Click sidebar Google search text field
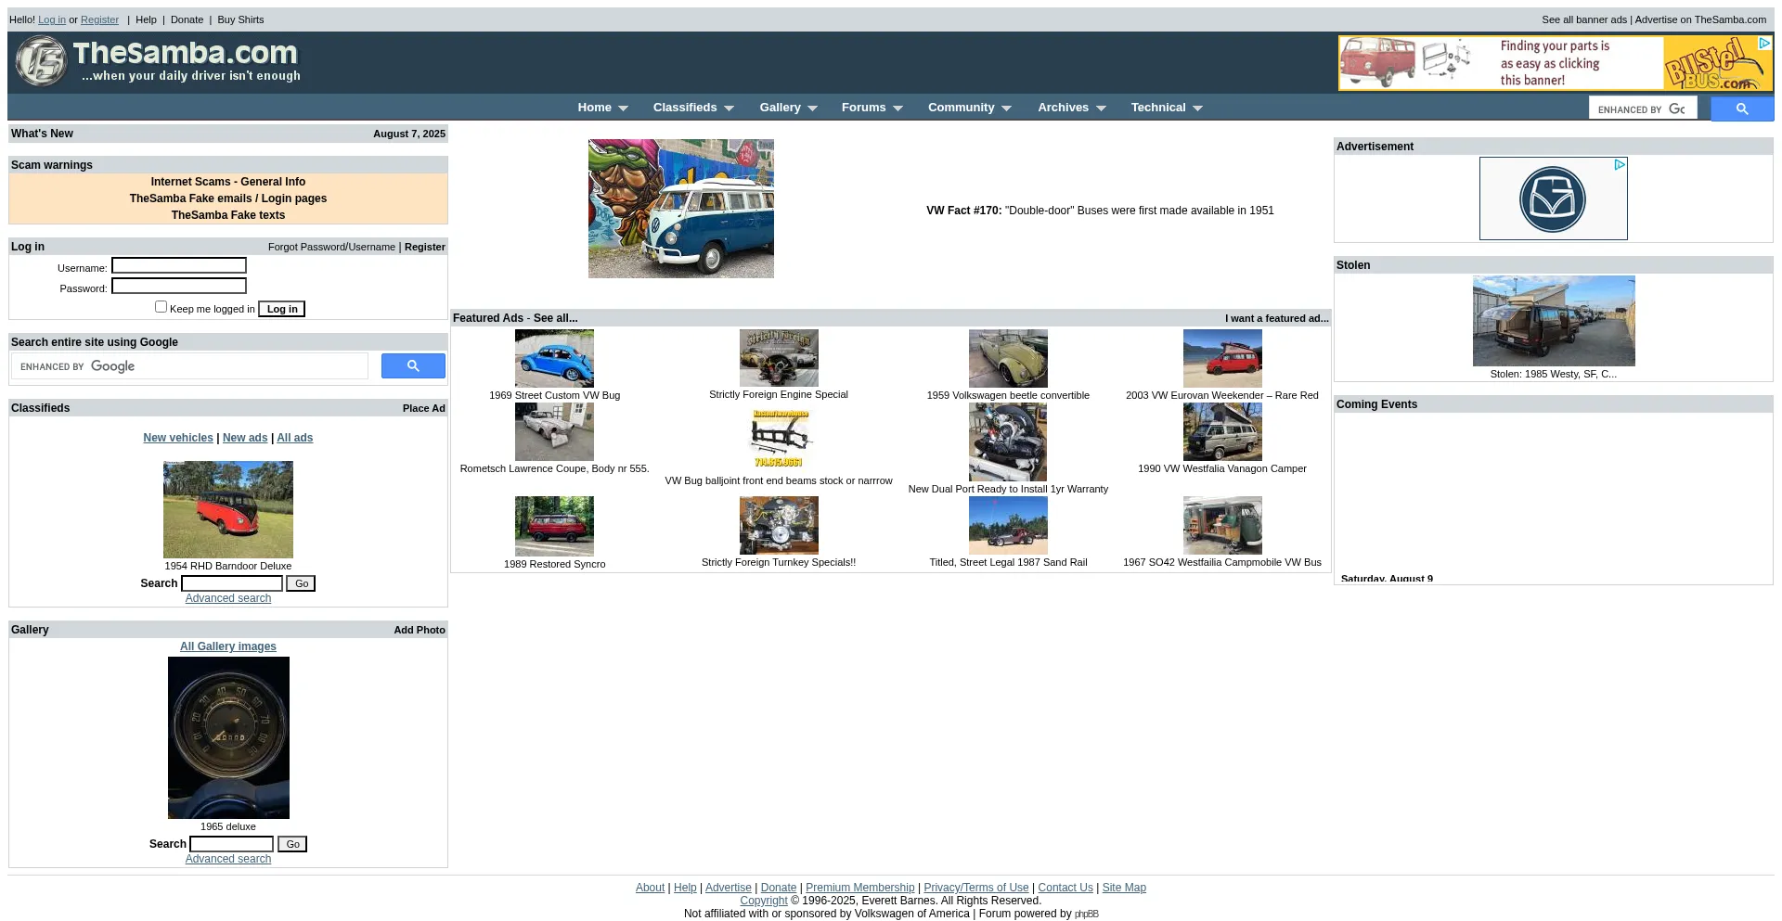 pyautogui.click(x=190, y=366)
